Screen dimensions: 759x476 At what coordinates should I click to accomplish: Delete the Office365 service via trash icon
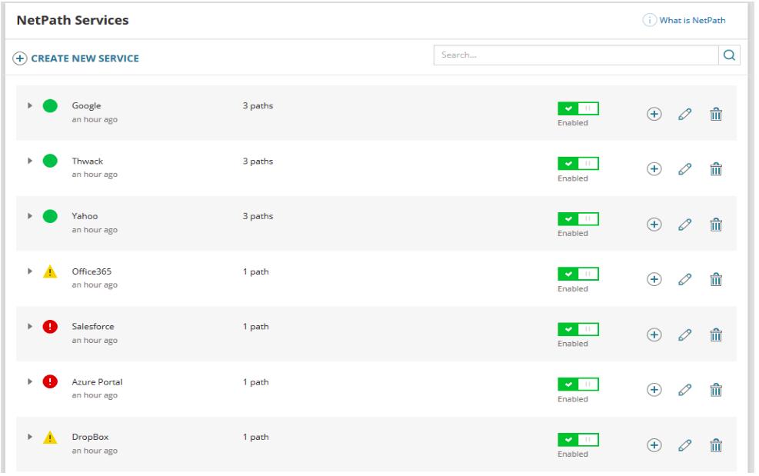tap(716, 279)
